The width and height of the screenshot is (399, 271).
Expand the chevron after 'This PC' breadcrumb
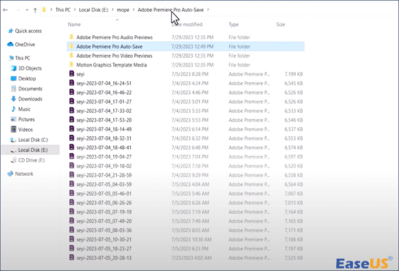[75, 10]
